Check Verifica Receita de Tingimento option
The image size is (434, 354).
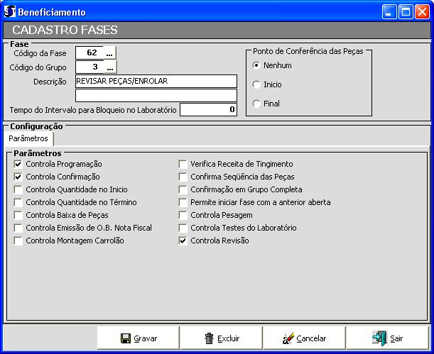click(183, 164)
